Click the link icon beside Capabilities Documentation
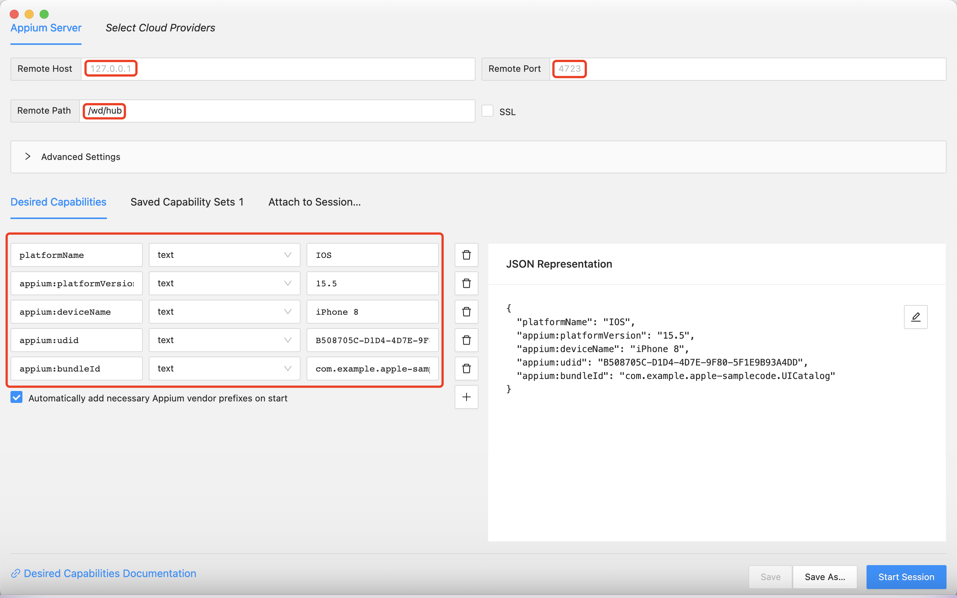This screenshot has height=598, width=957. [x=16, y=573]
